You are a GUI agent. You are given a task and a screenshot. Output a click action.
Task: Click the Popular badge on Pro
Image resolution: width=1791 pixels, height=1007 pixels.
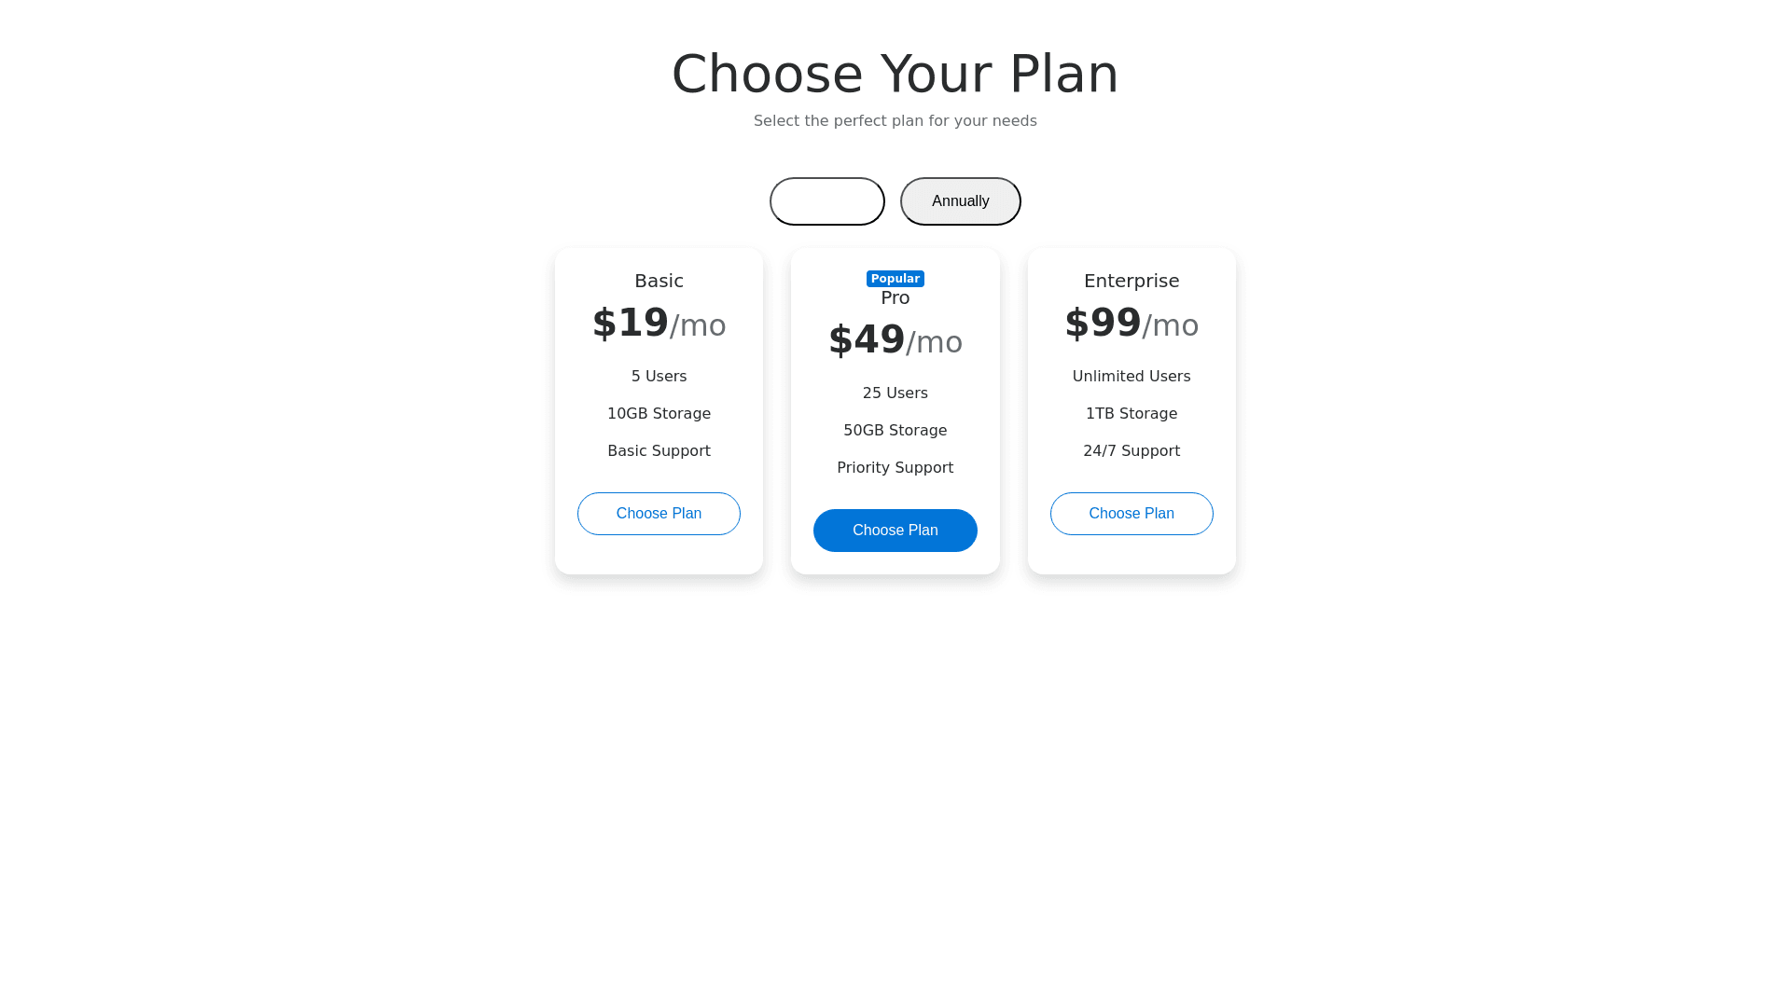tap(895, 279)
